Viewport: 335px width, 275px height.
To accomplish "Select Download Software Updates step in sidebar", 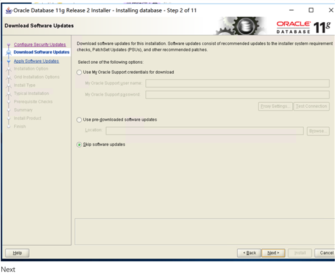I will [42, 52].
